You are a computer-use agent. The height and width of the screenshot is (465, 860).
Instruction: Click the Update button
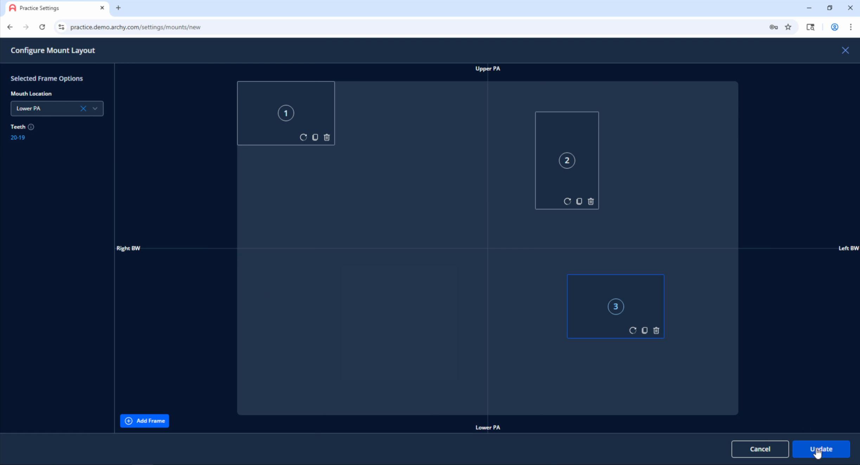821,449
